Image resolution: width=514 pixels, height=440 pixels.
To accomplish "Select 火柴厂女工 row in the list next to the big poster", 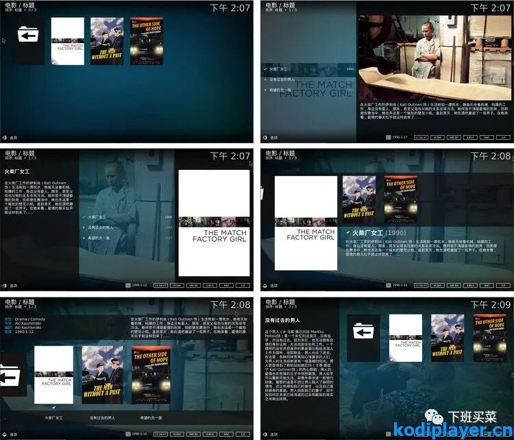I will click(x=128, y=217).
